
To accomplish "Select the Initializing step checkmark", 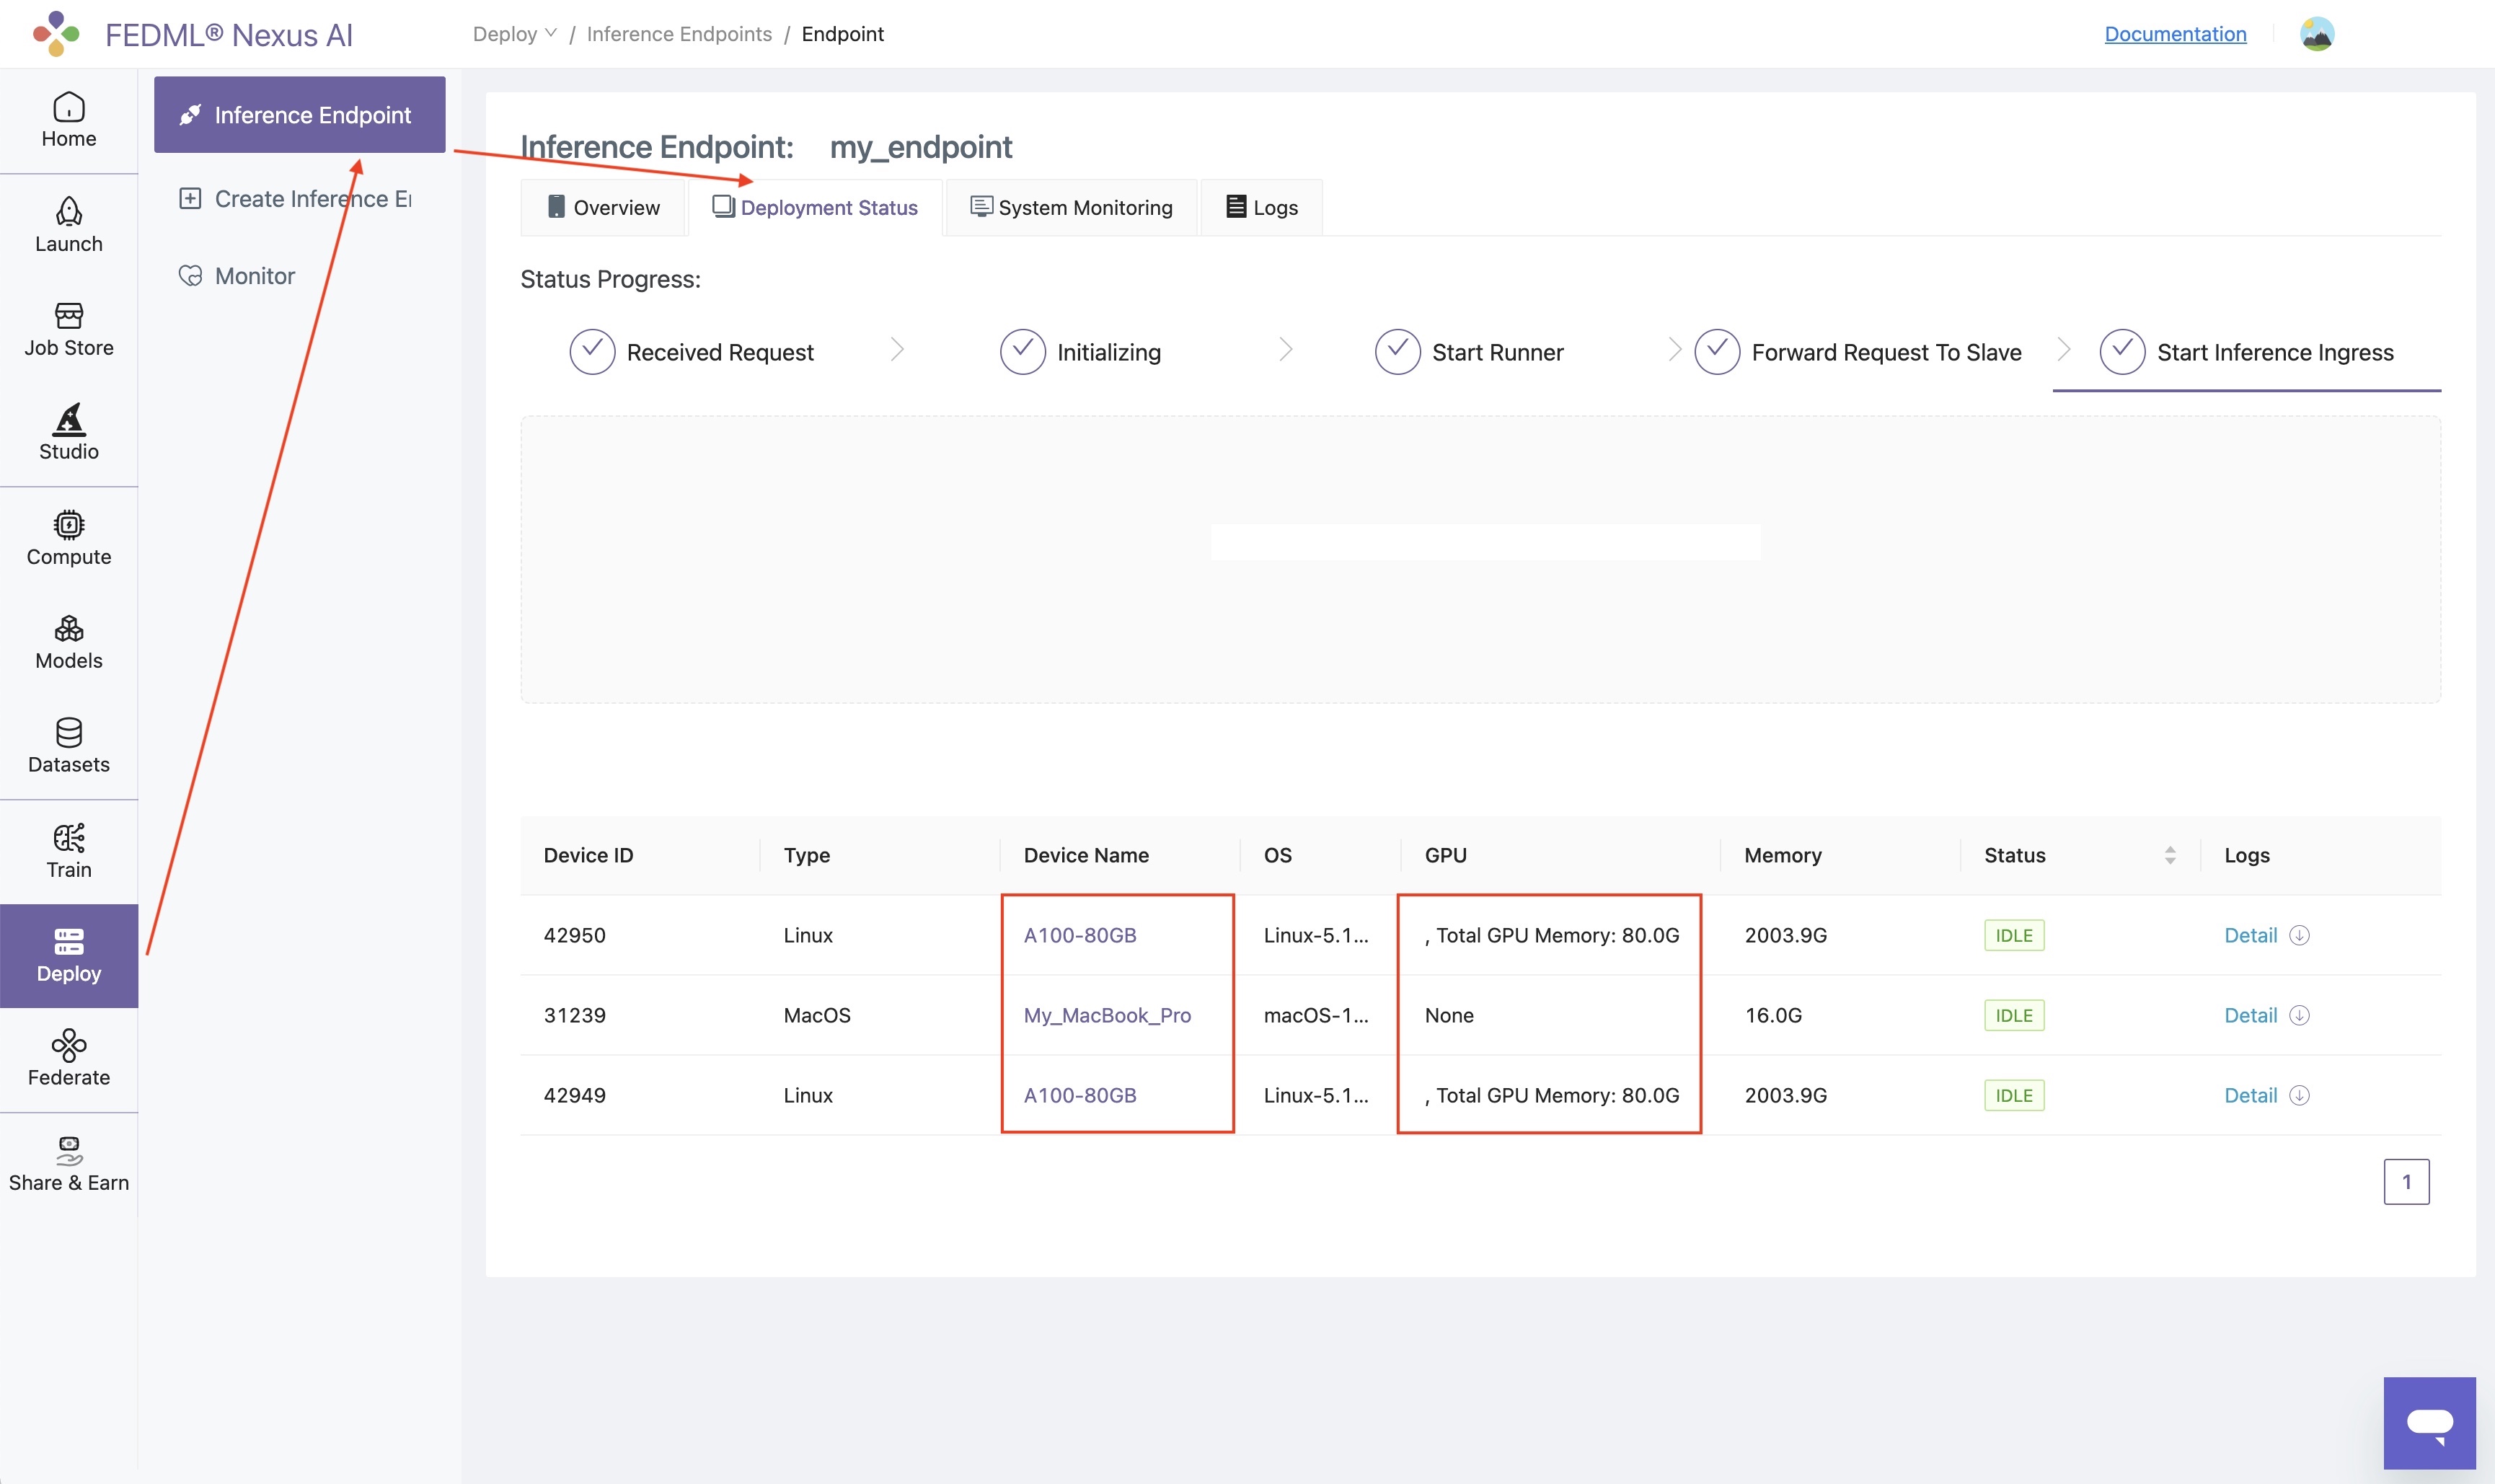I will coord(1022,352).
